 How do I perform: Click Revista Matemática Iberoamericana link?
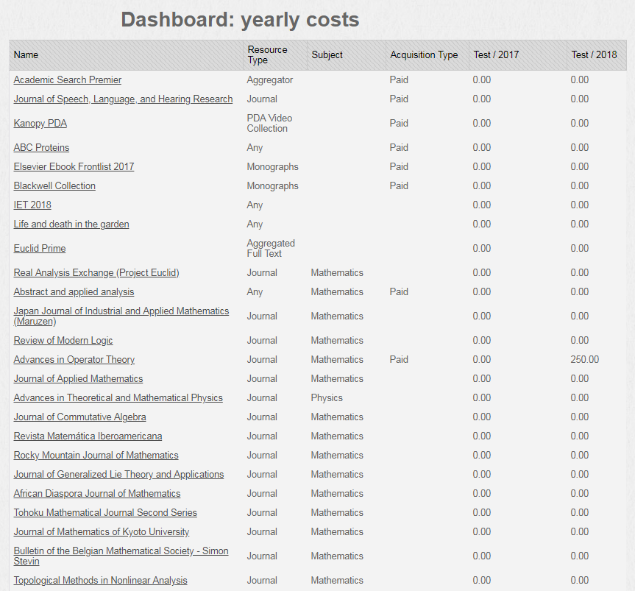88,436
